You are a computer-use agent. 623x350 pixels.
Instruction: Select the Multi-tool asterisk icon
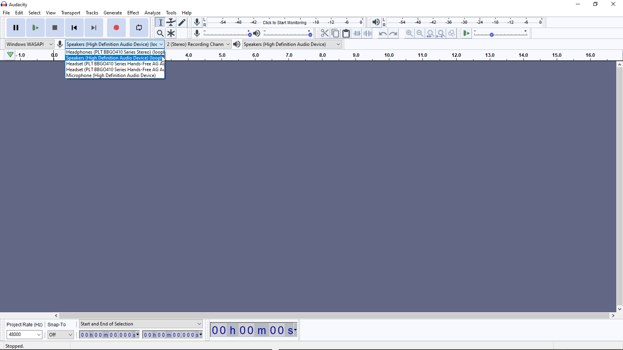click(171, 33)
